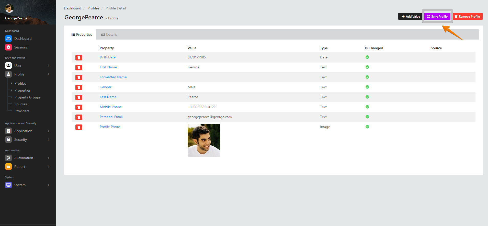Delete the Birth Date property row
This screenshot has width=488, height=226.
pyautogui.click(x=79, y=58)
